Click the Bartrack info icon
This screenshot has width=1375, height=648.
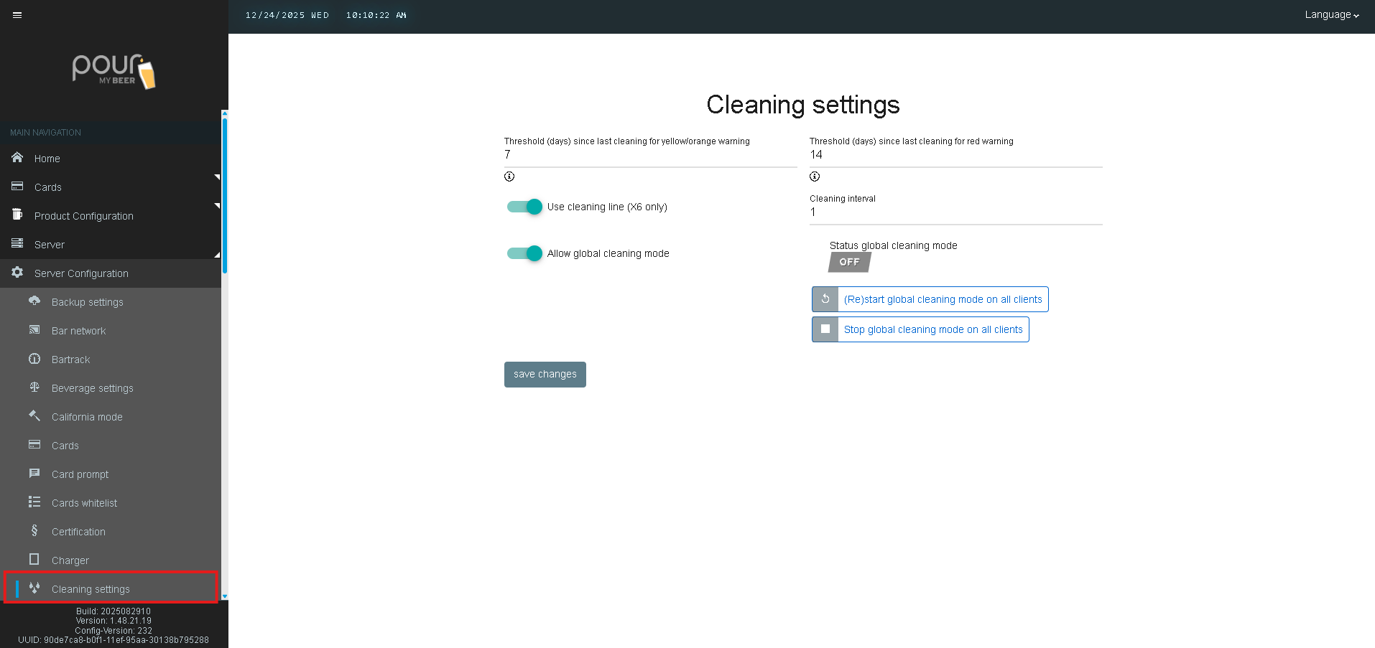pos(34,359)
